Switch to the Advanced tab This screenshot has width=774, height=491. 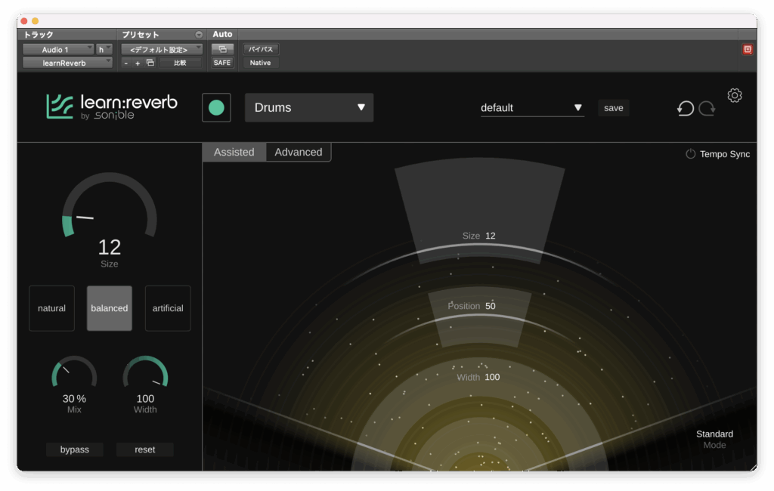[299, 152]
